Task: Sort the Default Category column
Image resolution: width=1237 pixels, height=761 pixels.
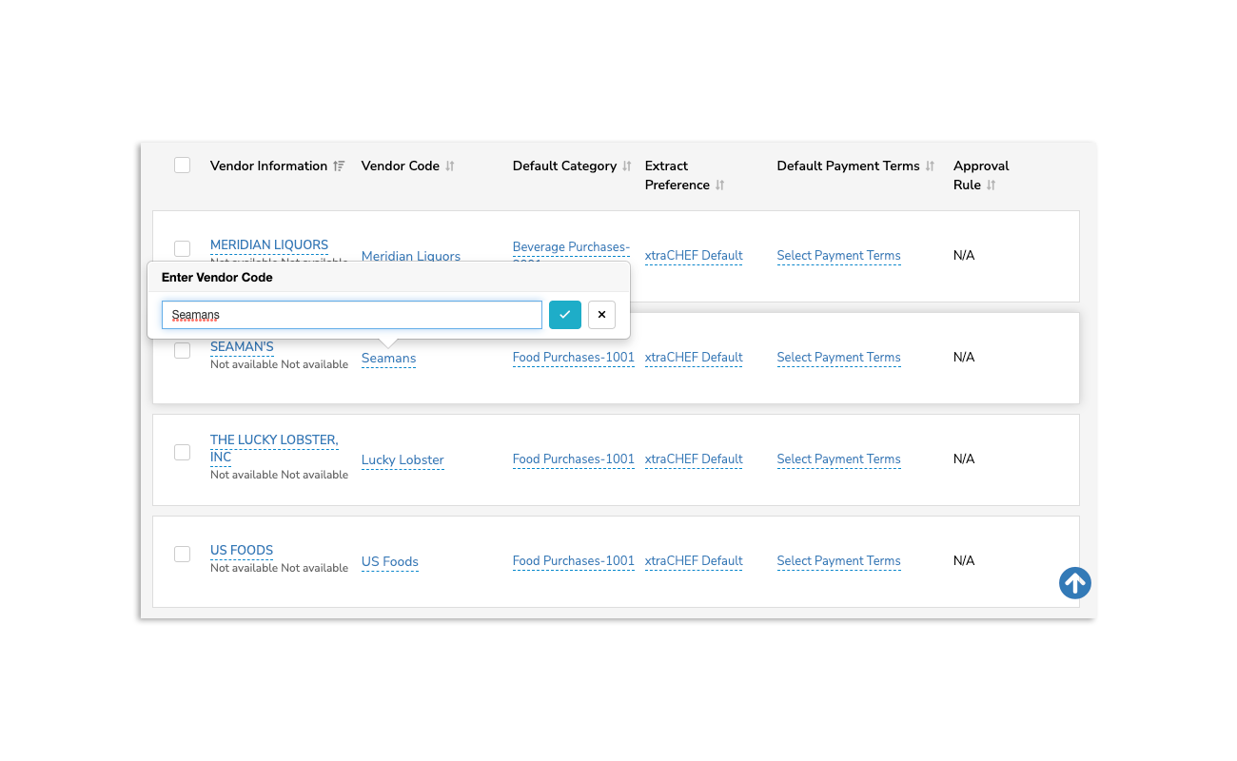Action: [x=626, y=166]
